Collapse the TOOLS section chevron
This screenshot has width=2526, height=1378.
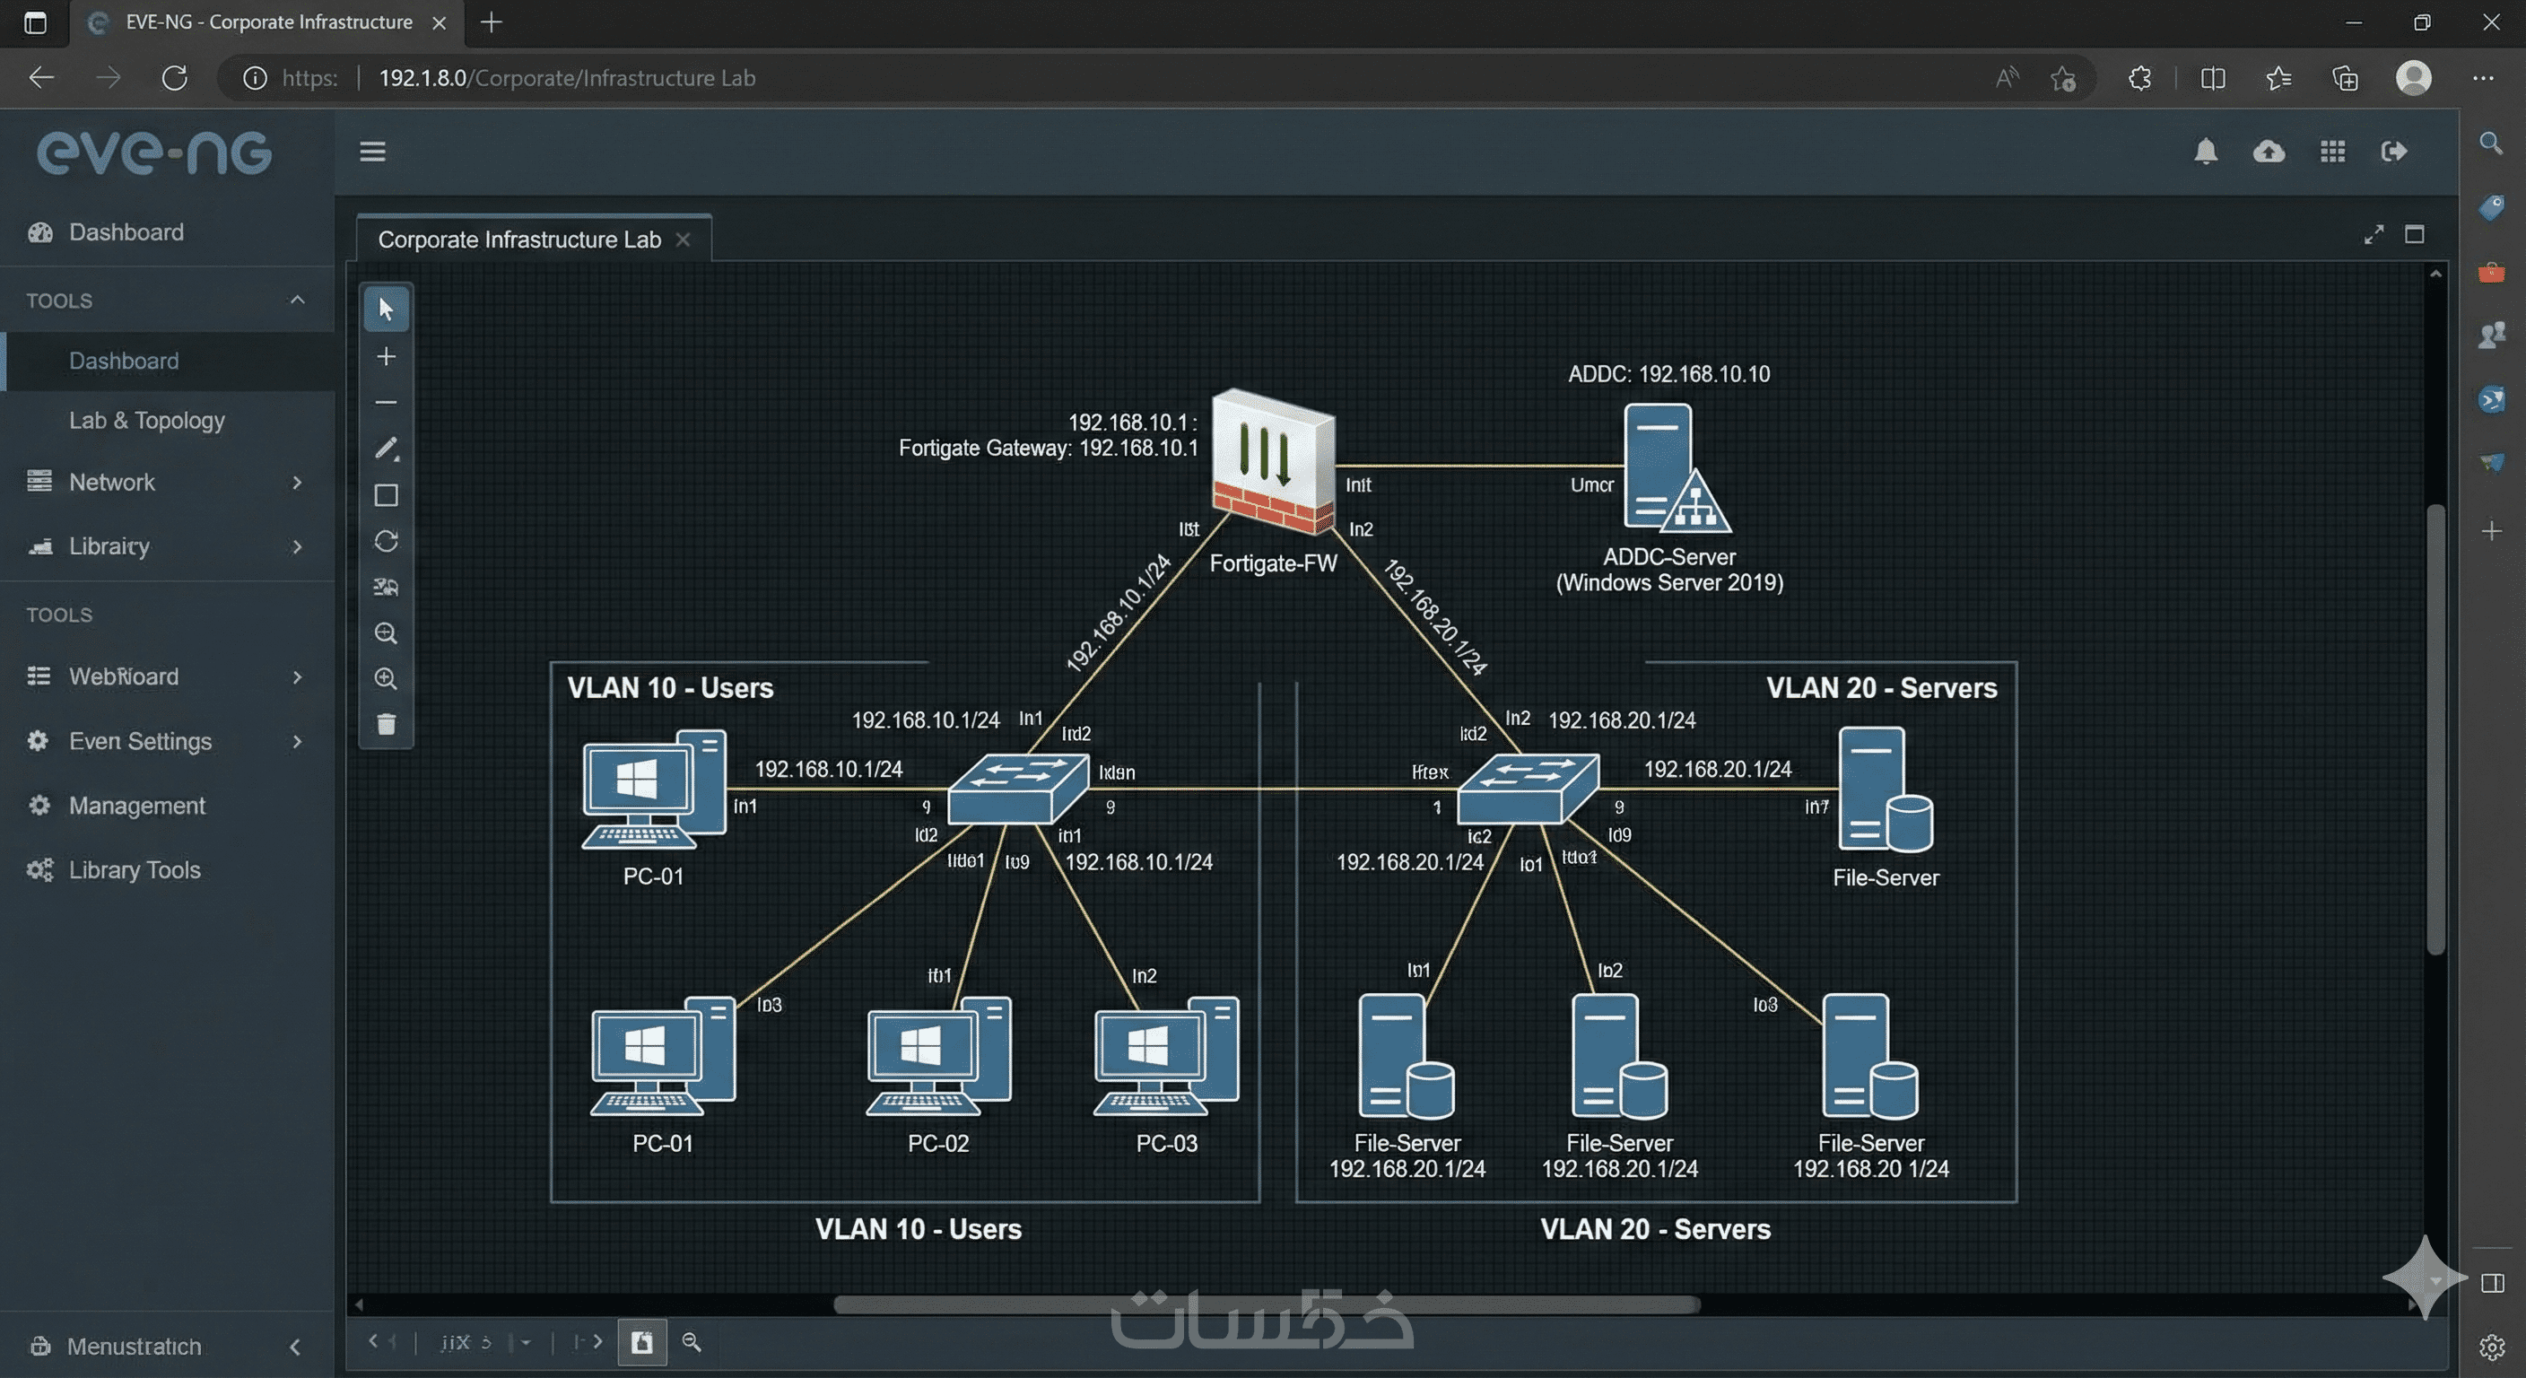click(297, 299)
